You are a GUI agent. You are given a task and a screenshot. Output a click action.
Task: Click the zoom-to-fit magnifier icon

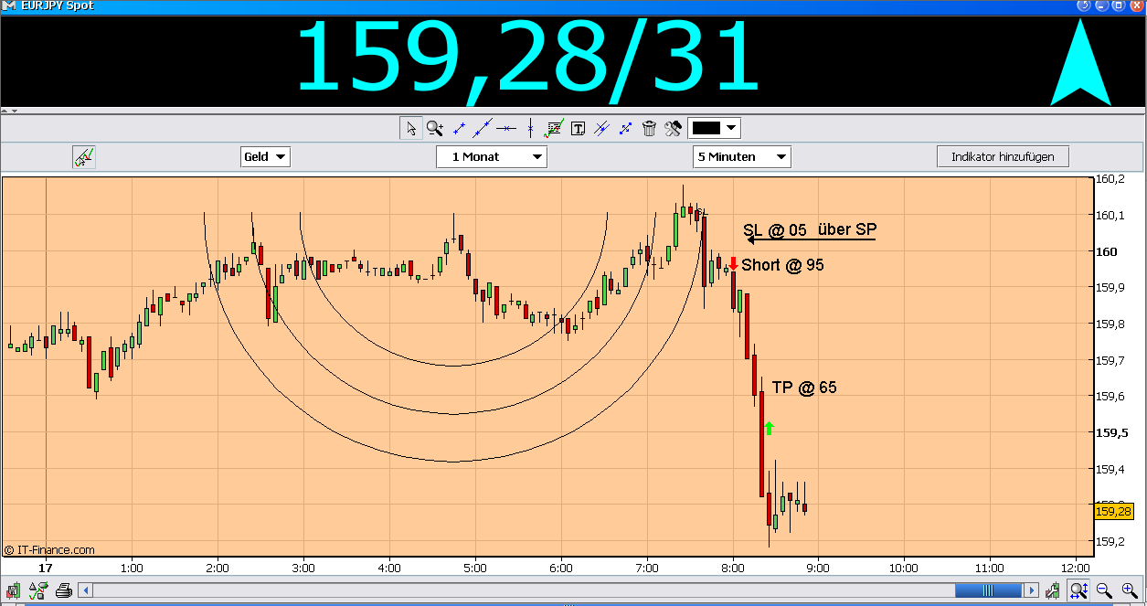click(1078, 590)
